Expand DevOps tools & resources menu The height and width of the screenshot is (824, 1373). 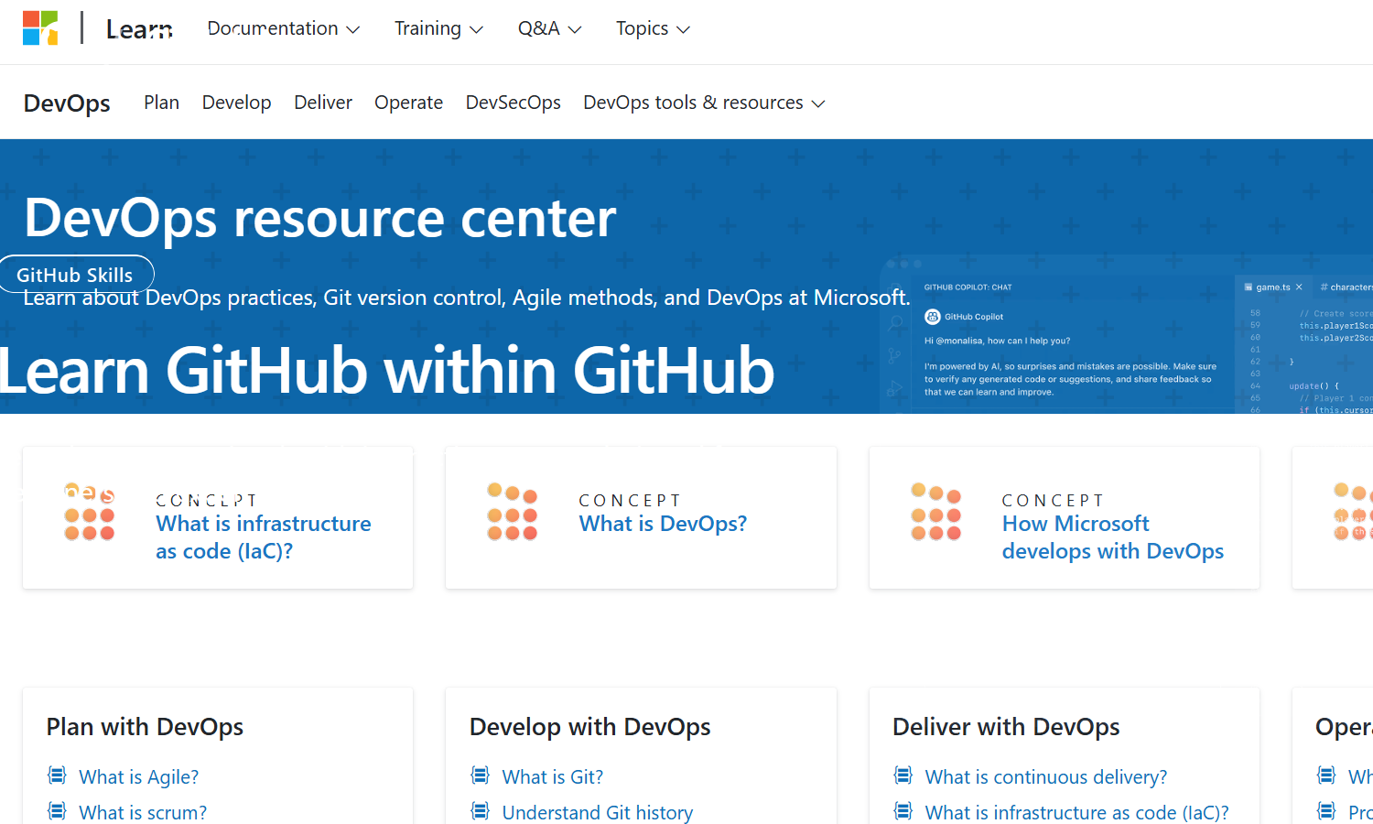[x=703, y=103]
